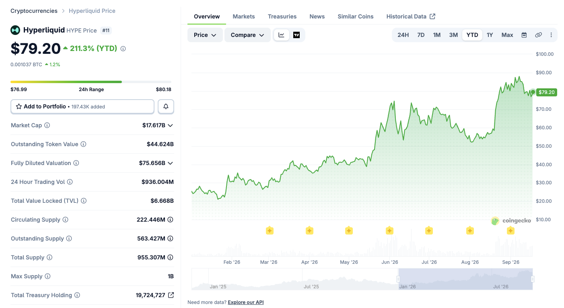This screenshot has height=308, width=564.
Task: Click the 24h Range progress bar
Action: [91, 82]
